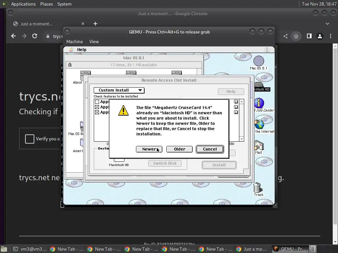Image resolution: width=338 pixels, height=253 pixels.
Task: Click the Install button
Action: click(x=219, y=165)
